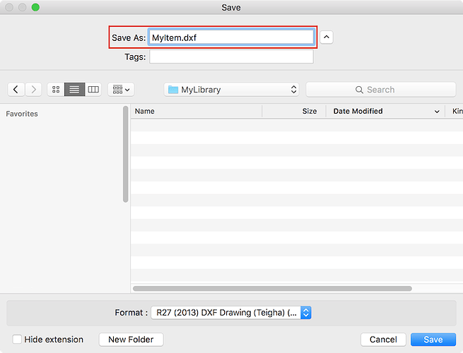Image resolution: width=463 pixels, height=353 pixels.
Task: Click the Search field
Action: pyautogui.click(x=380, y=90)
